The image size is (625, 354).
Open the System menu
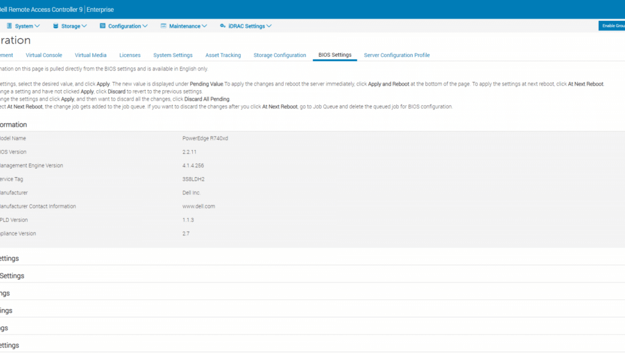click(24, 26)
